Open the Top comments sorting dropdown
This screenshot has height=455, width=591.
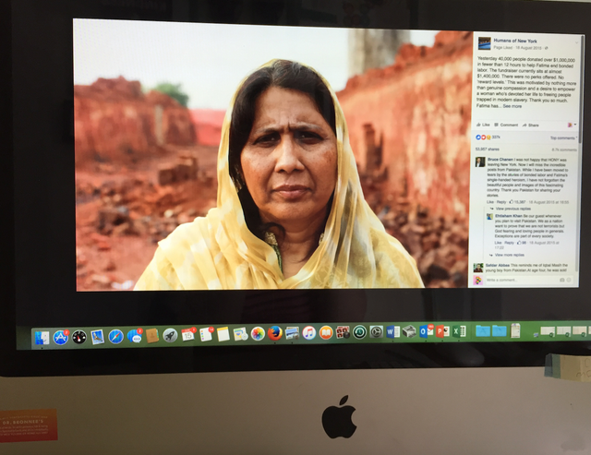(x=563, y=138)
